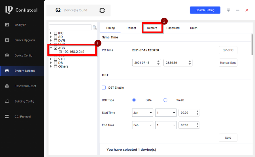Screen dimensions: 255x157
Task: Open Modify IP sidebar icon
Action: coord(7,25)
